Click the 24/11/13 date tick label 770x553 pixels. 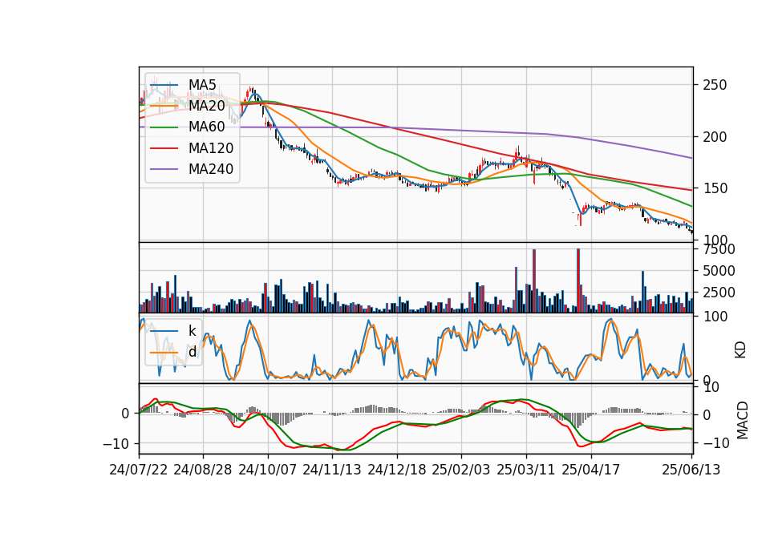pos(332,470)
